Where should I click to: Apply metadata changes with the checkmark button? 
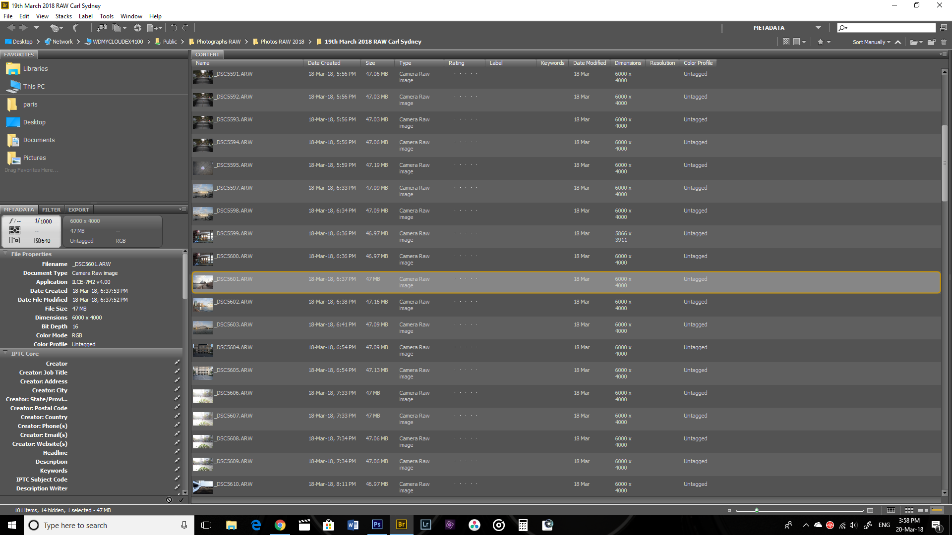coord(180,500)
